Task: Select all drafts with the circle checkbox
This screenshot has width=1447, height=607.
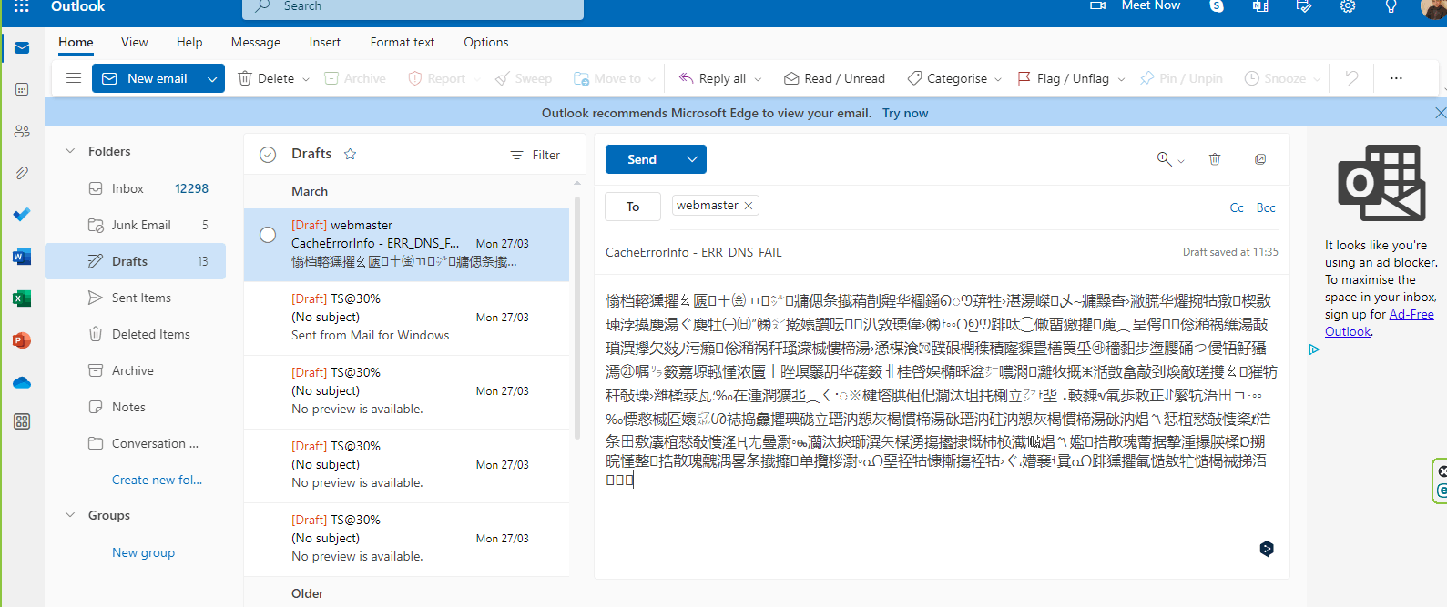Action: click(x=268, y=155)
